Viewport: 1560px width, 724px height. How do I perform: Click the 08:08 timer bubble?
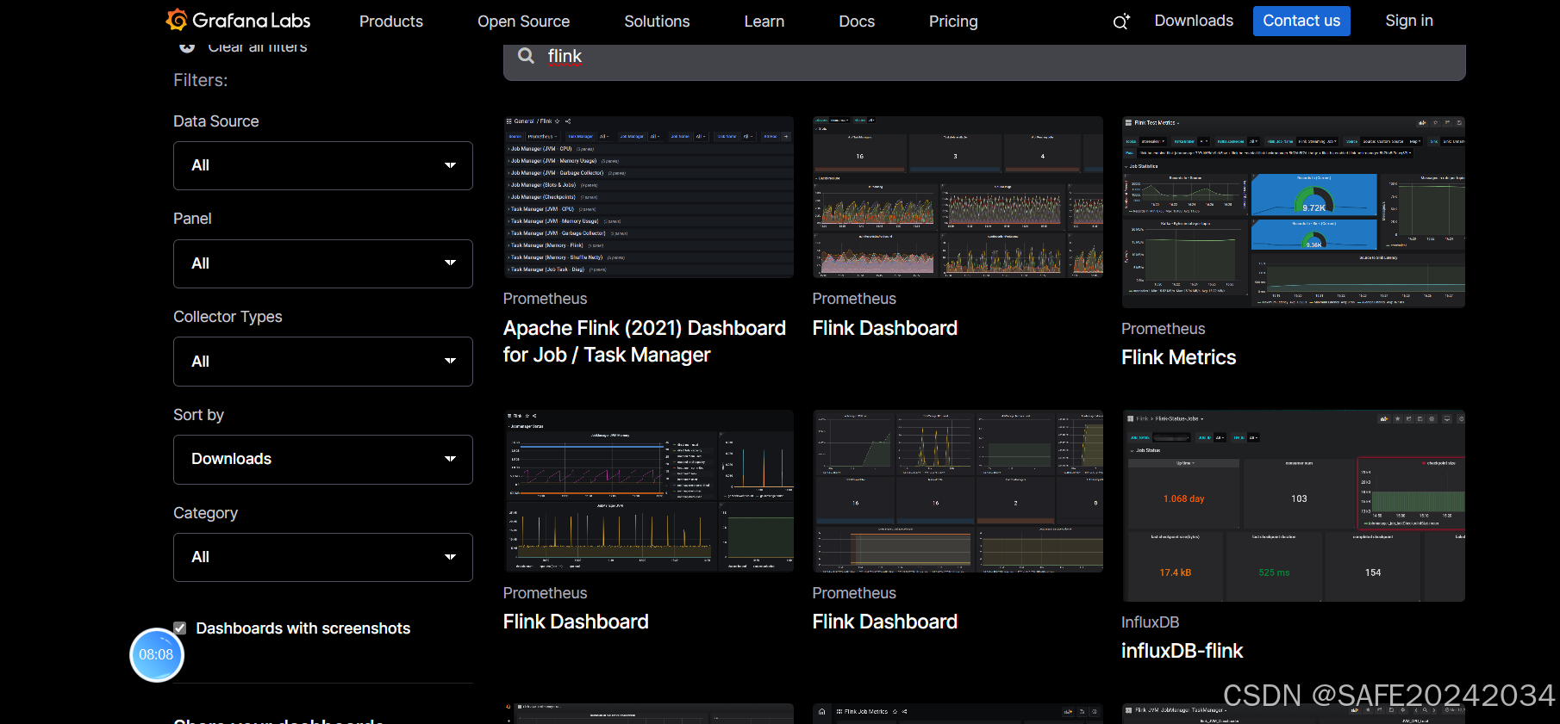[156, 655]
